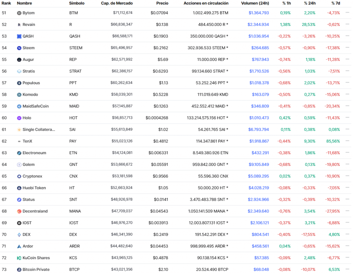
Task: Click the QASH coin icon
Action: click(19, 36)
